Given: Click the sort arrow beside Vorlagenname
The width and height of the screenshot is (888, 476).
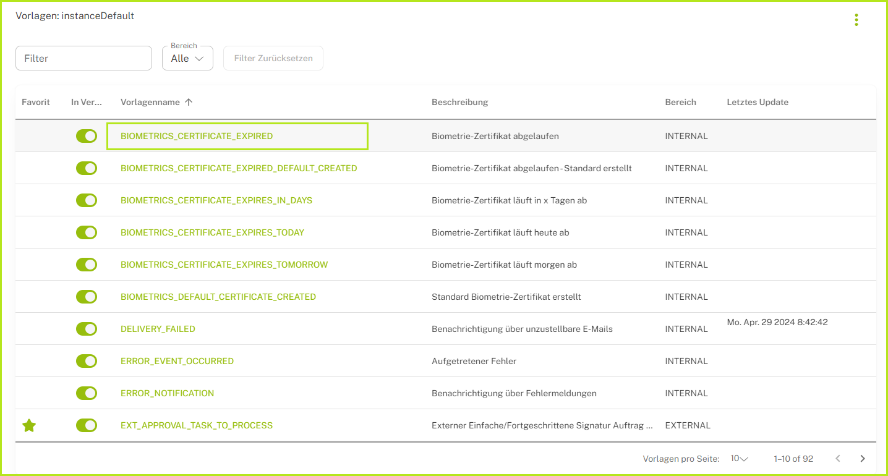Looking at the screenshot, I should pyautogui.click(x=189, y=102).
